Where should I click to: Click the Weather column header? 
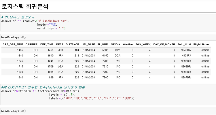click(x=128, y=44)
